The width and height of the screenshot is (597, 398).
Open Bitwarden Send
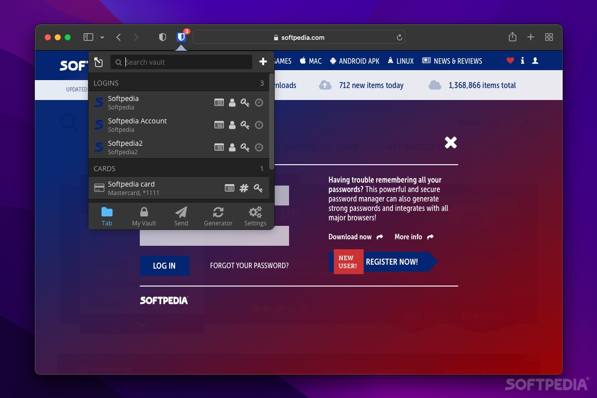pos(181,215)
